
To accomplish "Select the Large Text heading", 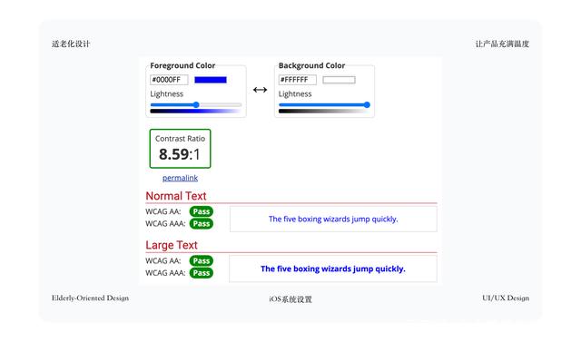I will tap(172, 245).
